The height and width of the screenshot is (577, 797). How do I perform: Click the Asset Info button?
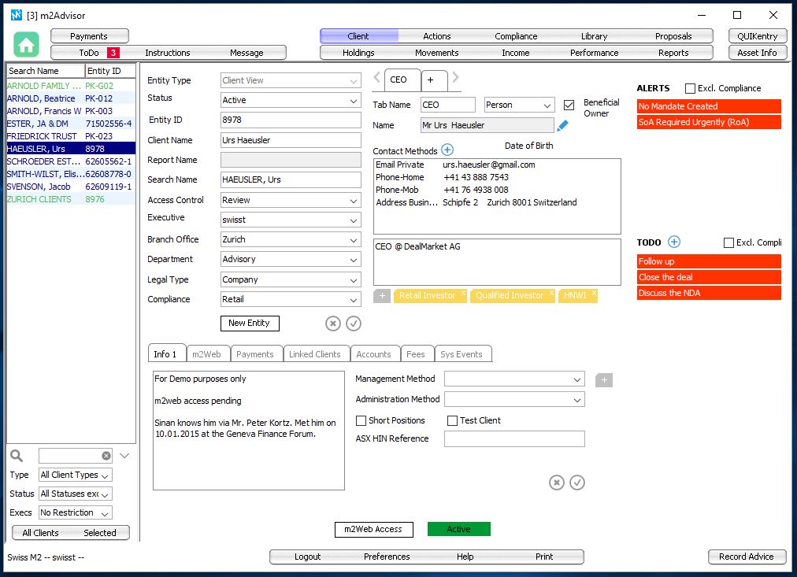tap(758, 53)
